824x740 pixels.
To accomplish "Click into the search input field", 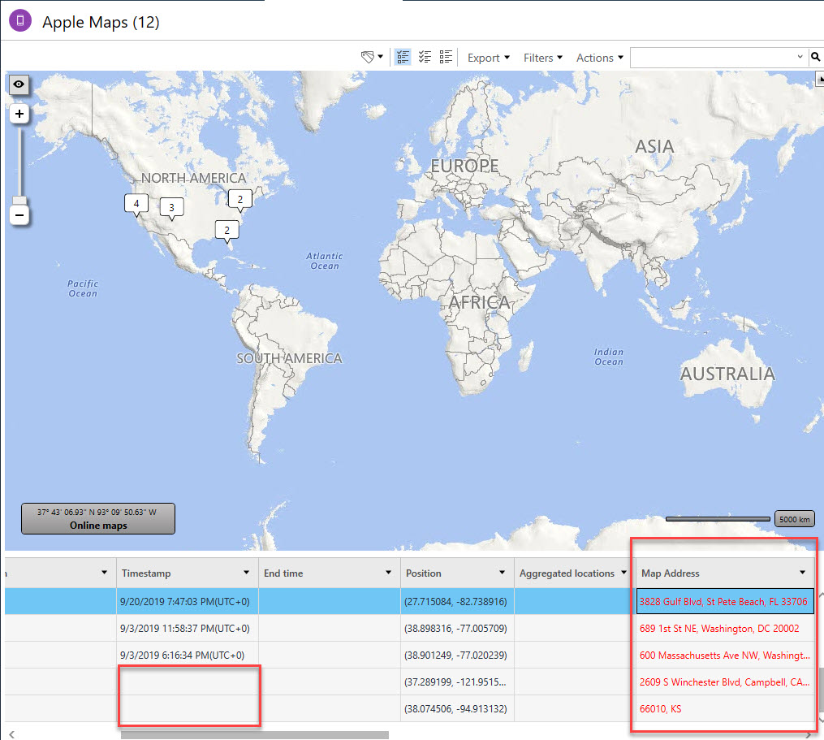I will (x=711, y=58).
